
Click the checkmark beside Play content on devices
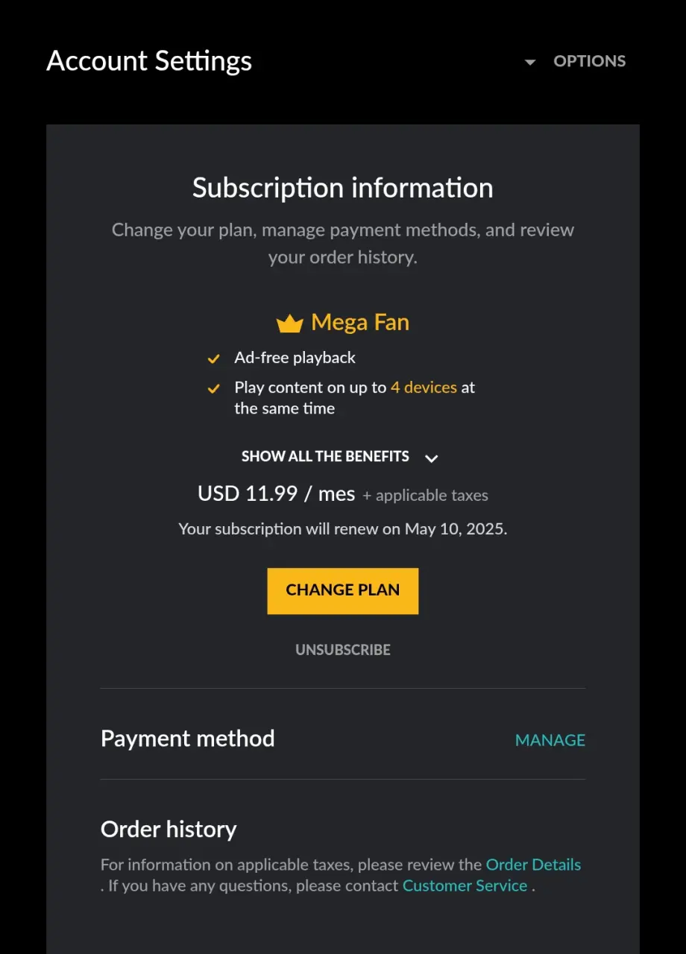[x=213, y=388]
